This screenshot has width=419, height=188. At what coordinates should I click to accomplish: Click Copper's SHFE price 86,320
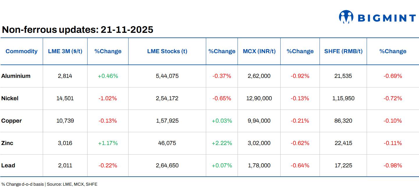click(343, 121)
